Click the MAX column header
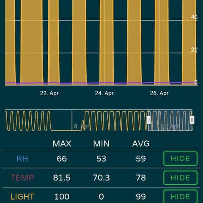The width and height of the screenshot is (203, 203). pyautogui.click(x=62, y=144)
